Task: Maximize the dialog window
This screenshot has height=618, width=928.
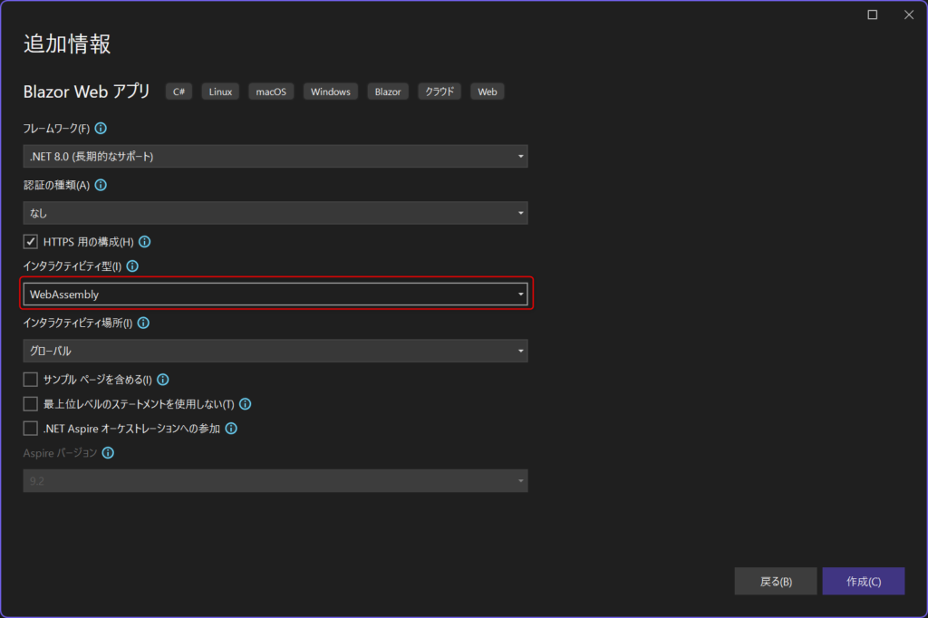Action: click(873, 14)
